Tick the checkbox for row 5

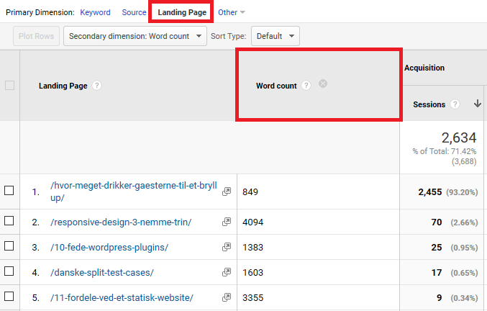coord(9,297)
